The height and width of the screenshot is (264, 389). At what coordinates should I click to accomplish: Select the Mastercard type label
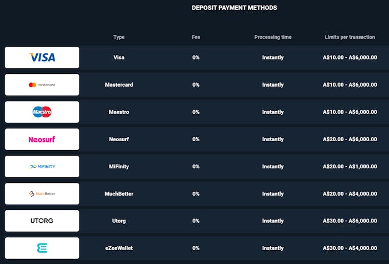(119, 84)
